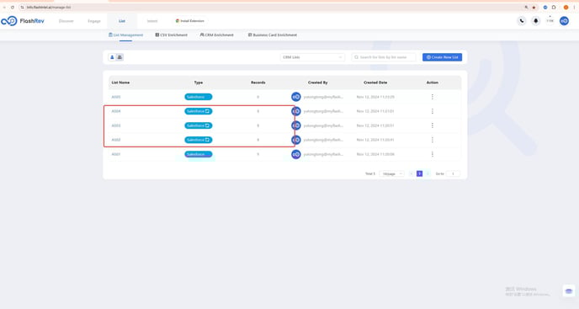Switch to List Management tab
Screen dimensions: 579x309
pyautogui.click(x=126, y=35)
